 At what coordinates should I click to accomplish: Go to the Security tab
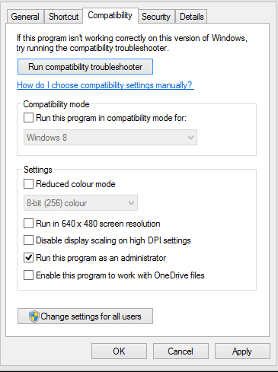156,17
